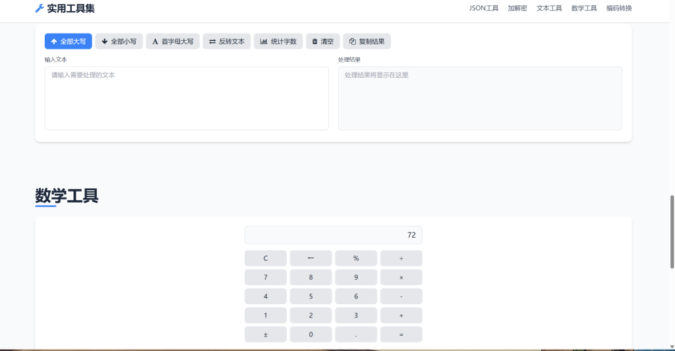
Task: Click the scrollbar down arrow at bottom
Action: pos(672,346)
